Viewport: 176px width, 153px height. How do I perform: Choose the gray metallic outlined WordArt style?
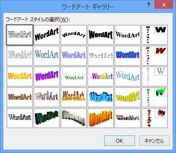pyautogui.click(x=20, y=118)
